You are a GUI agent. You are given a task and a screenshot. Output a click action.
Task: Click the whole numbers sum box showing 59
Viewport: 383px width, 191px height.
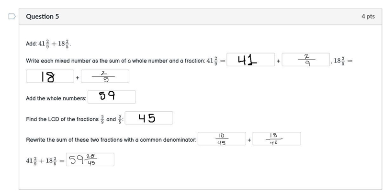tap(112, 97)
